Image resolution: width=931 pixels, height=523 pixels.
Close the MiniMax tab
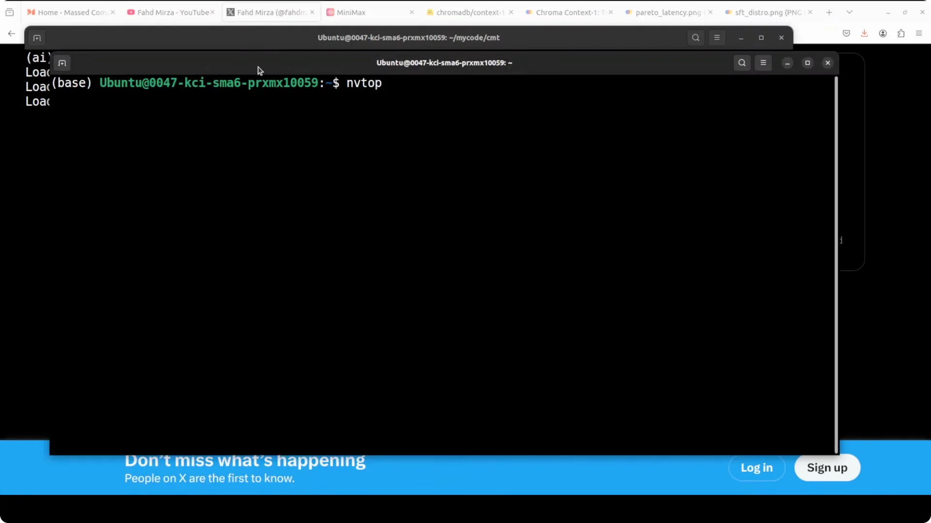coord(412,13)
